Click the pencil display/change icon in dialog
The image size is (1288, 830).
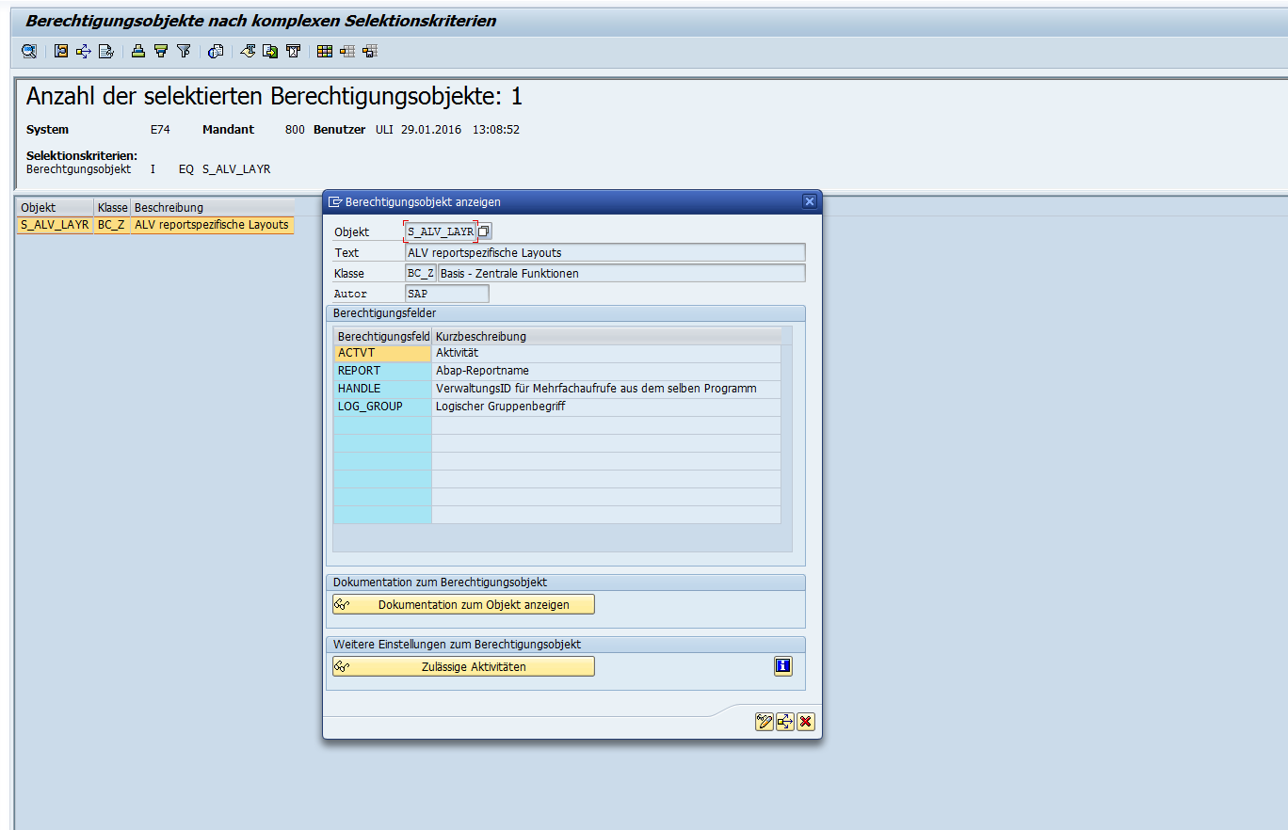click(764, 722)
